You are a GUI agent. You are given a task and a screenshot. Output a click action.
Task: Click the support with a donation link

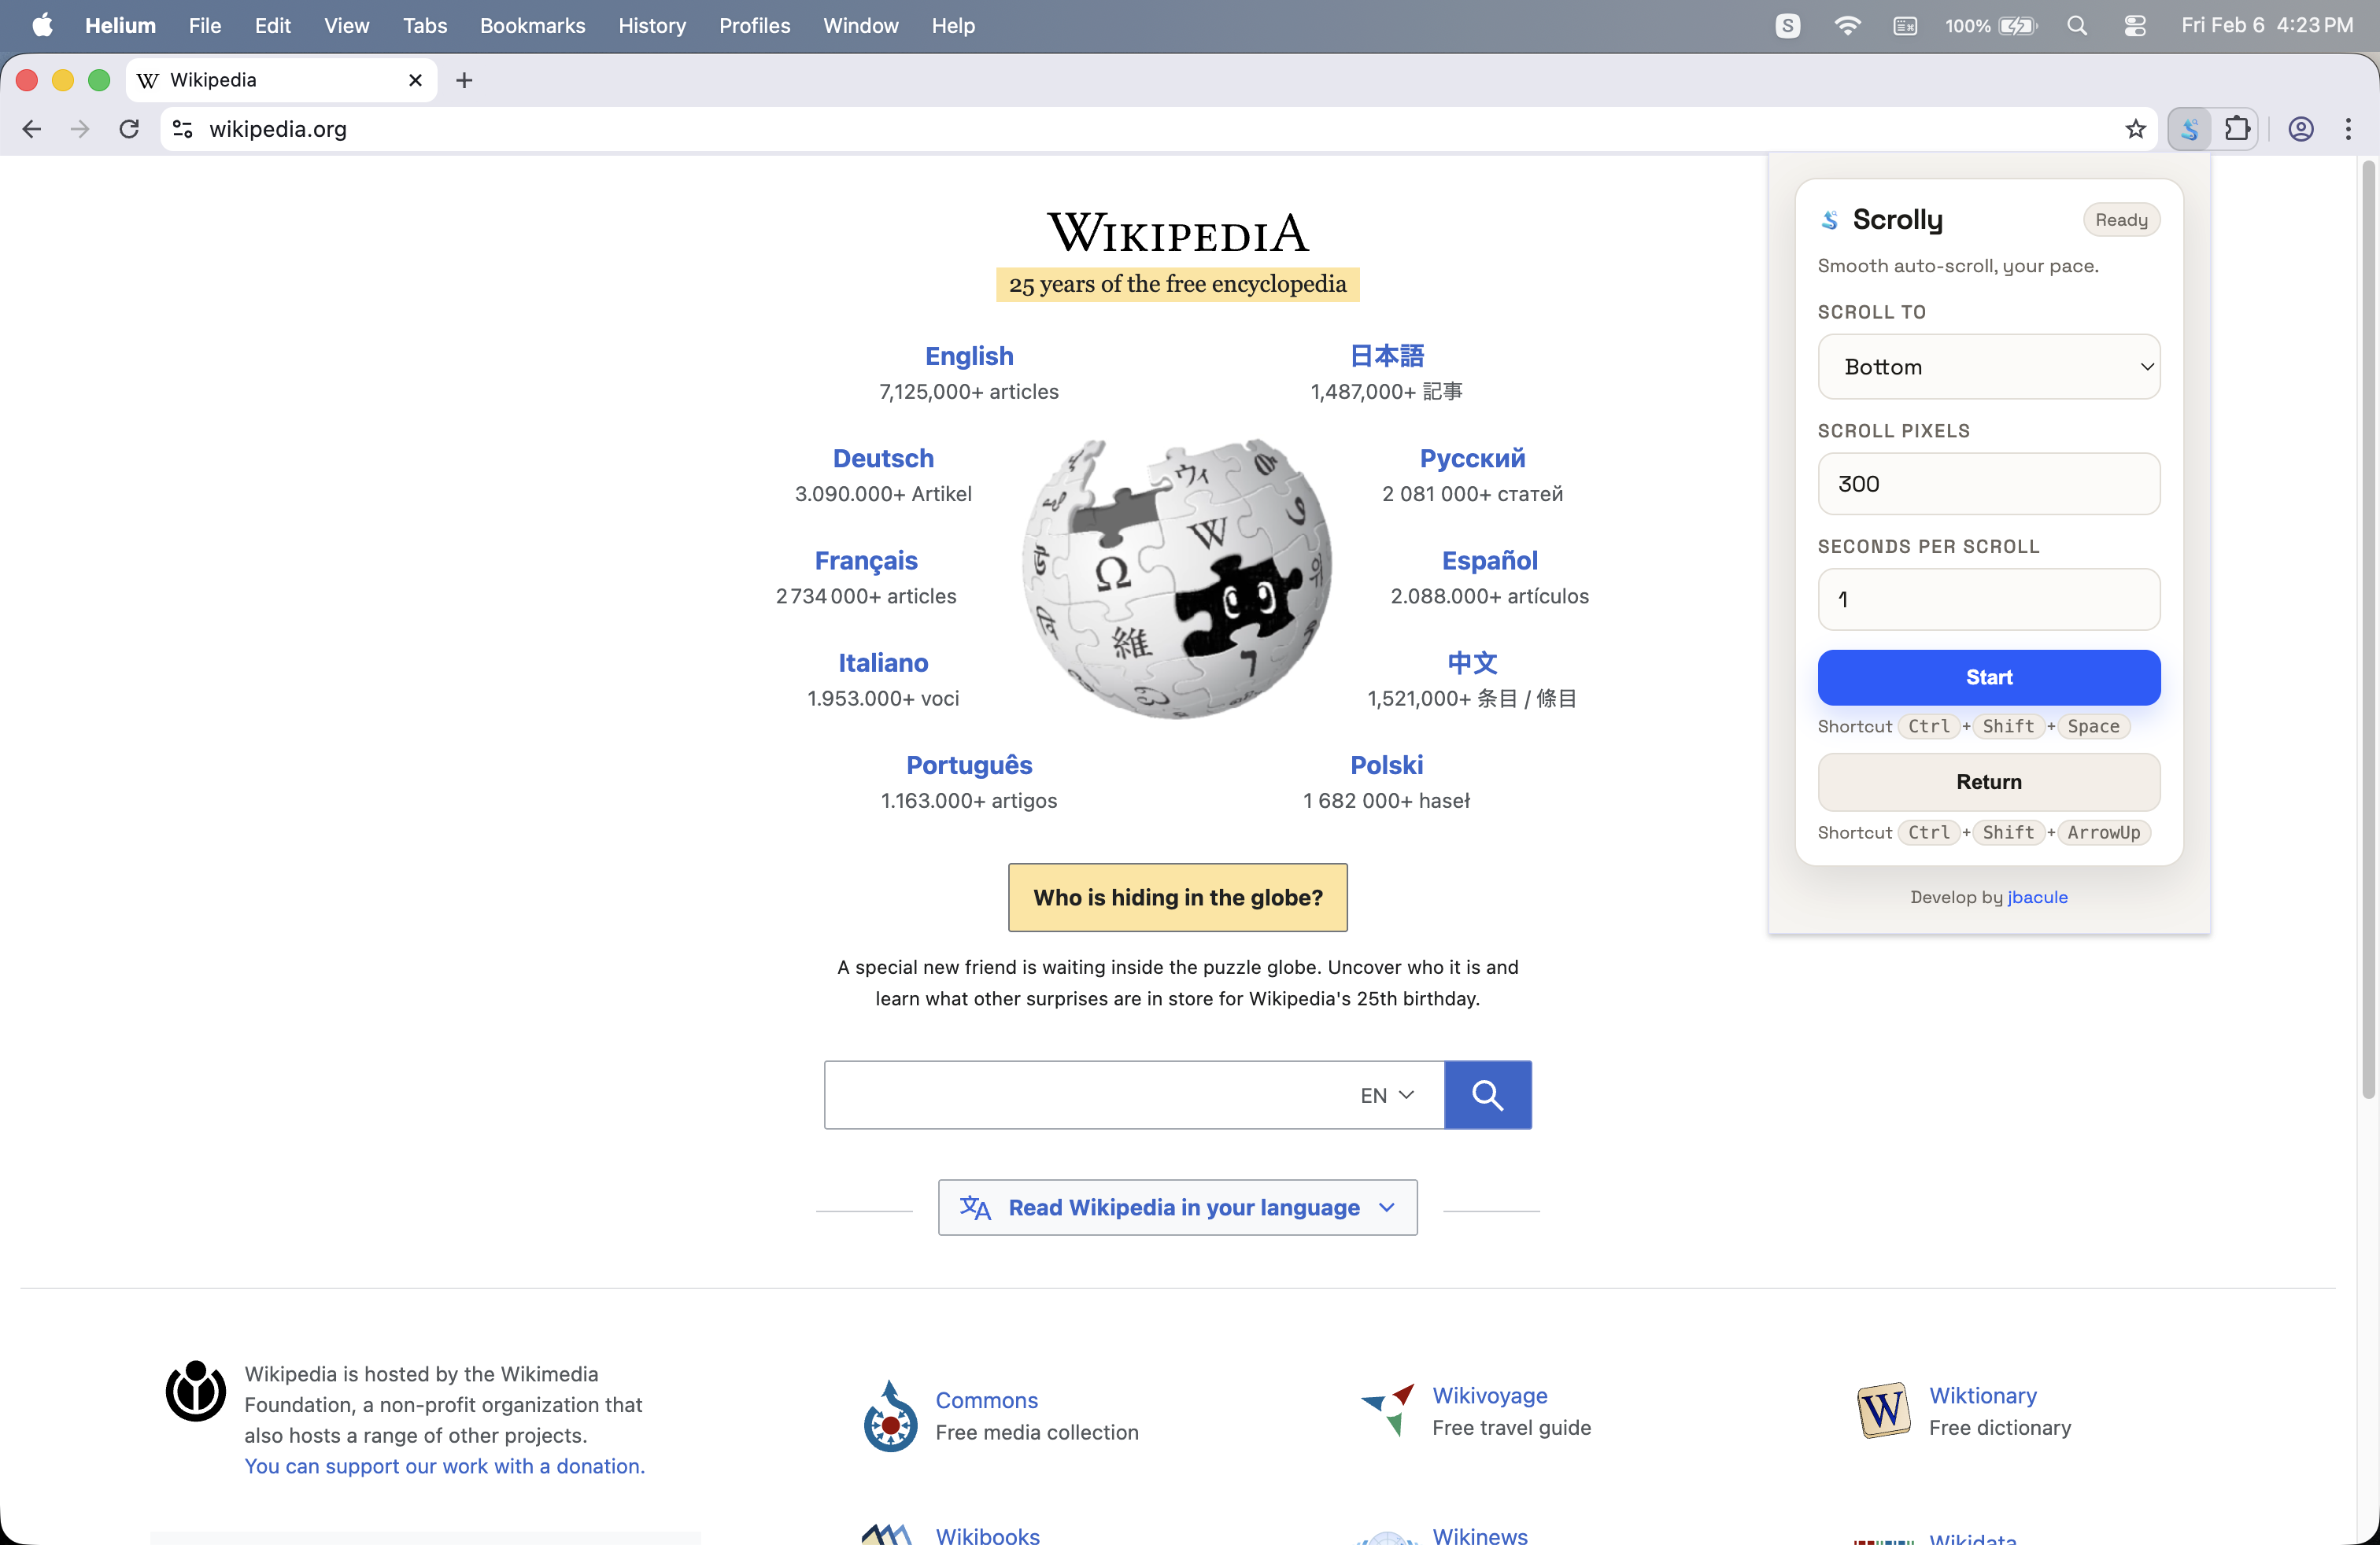coord(445,1465)
